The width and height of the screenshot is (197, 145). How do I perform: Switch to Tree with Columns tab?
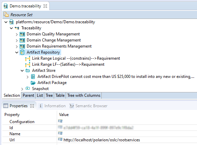[84, 95]
